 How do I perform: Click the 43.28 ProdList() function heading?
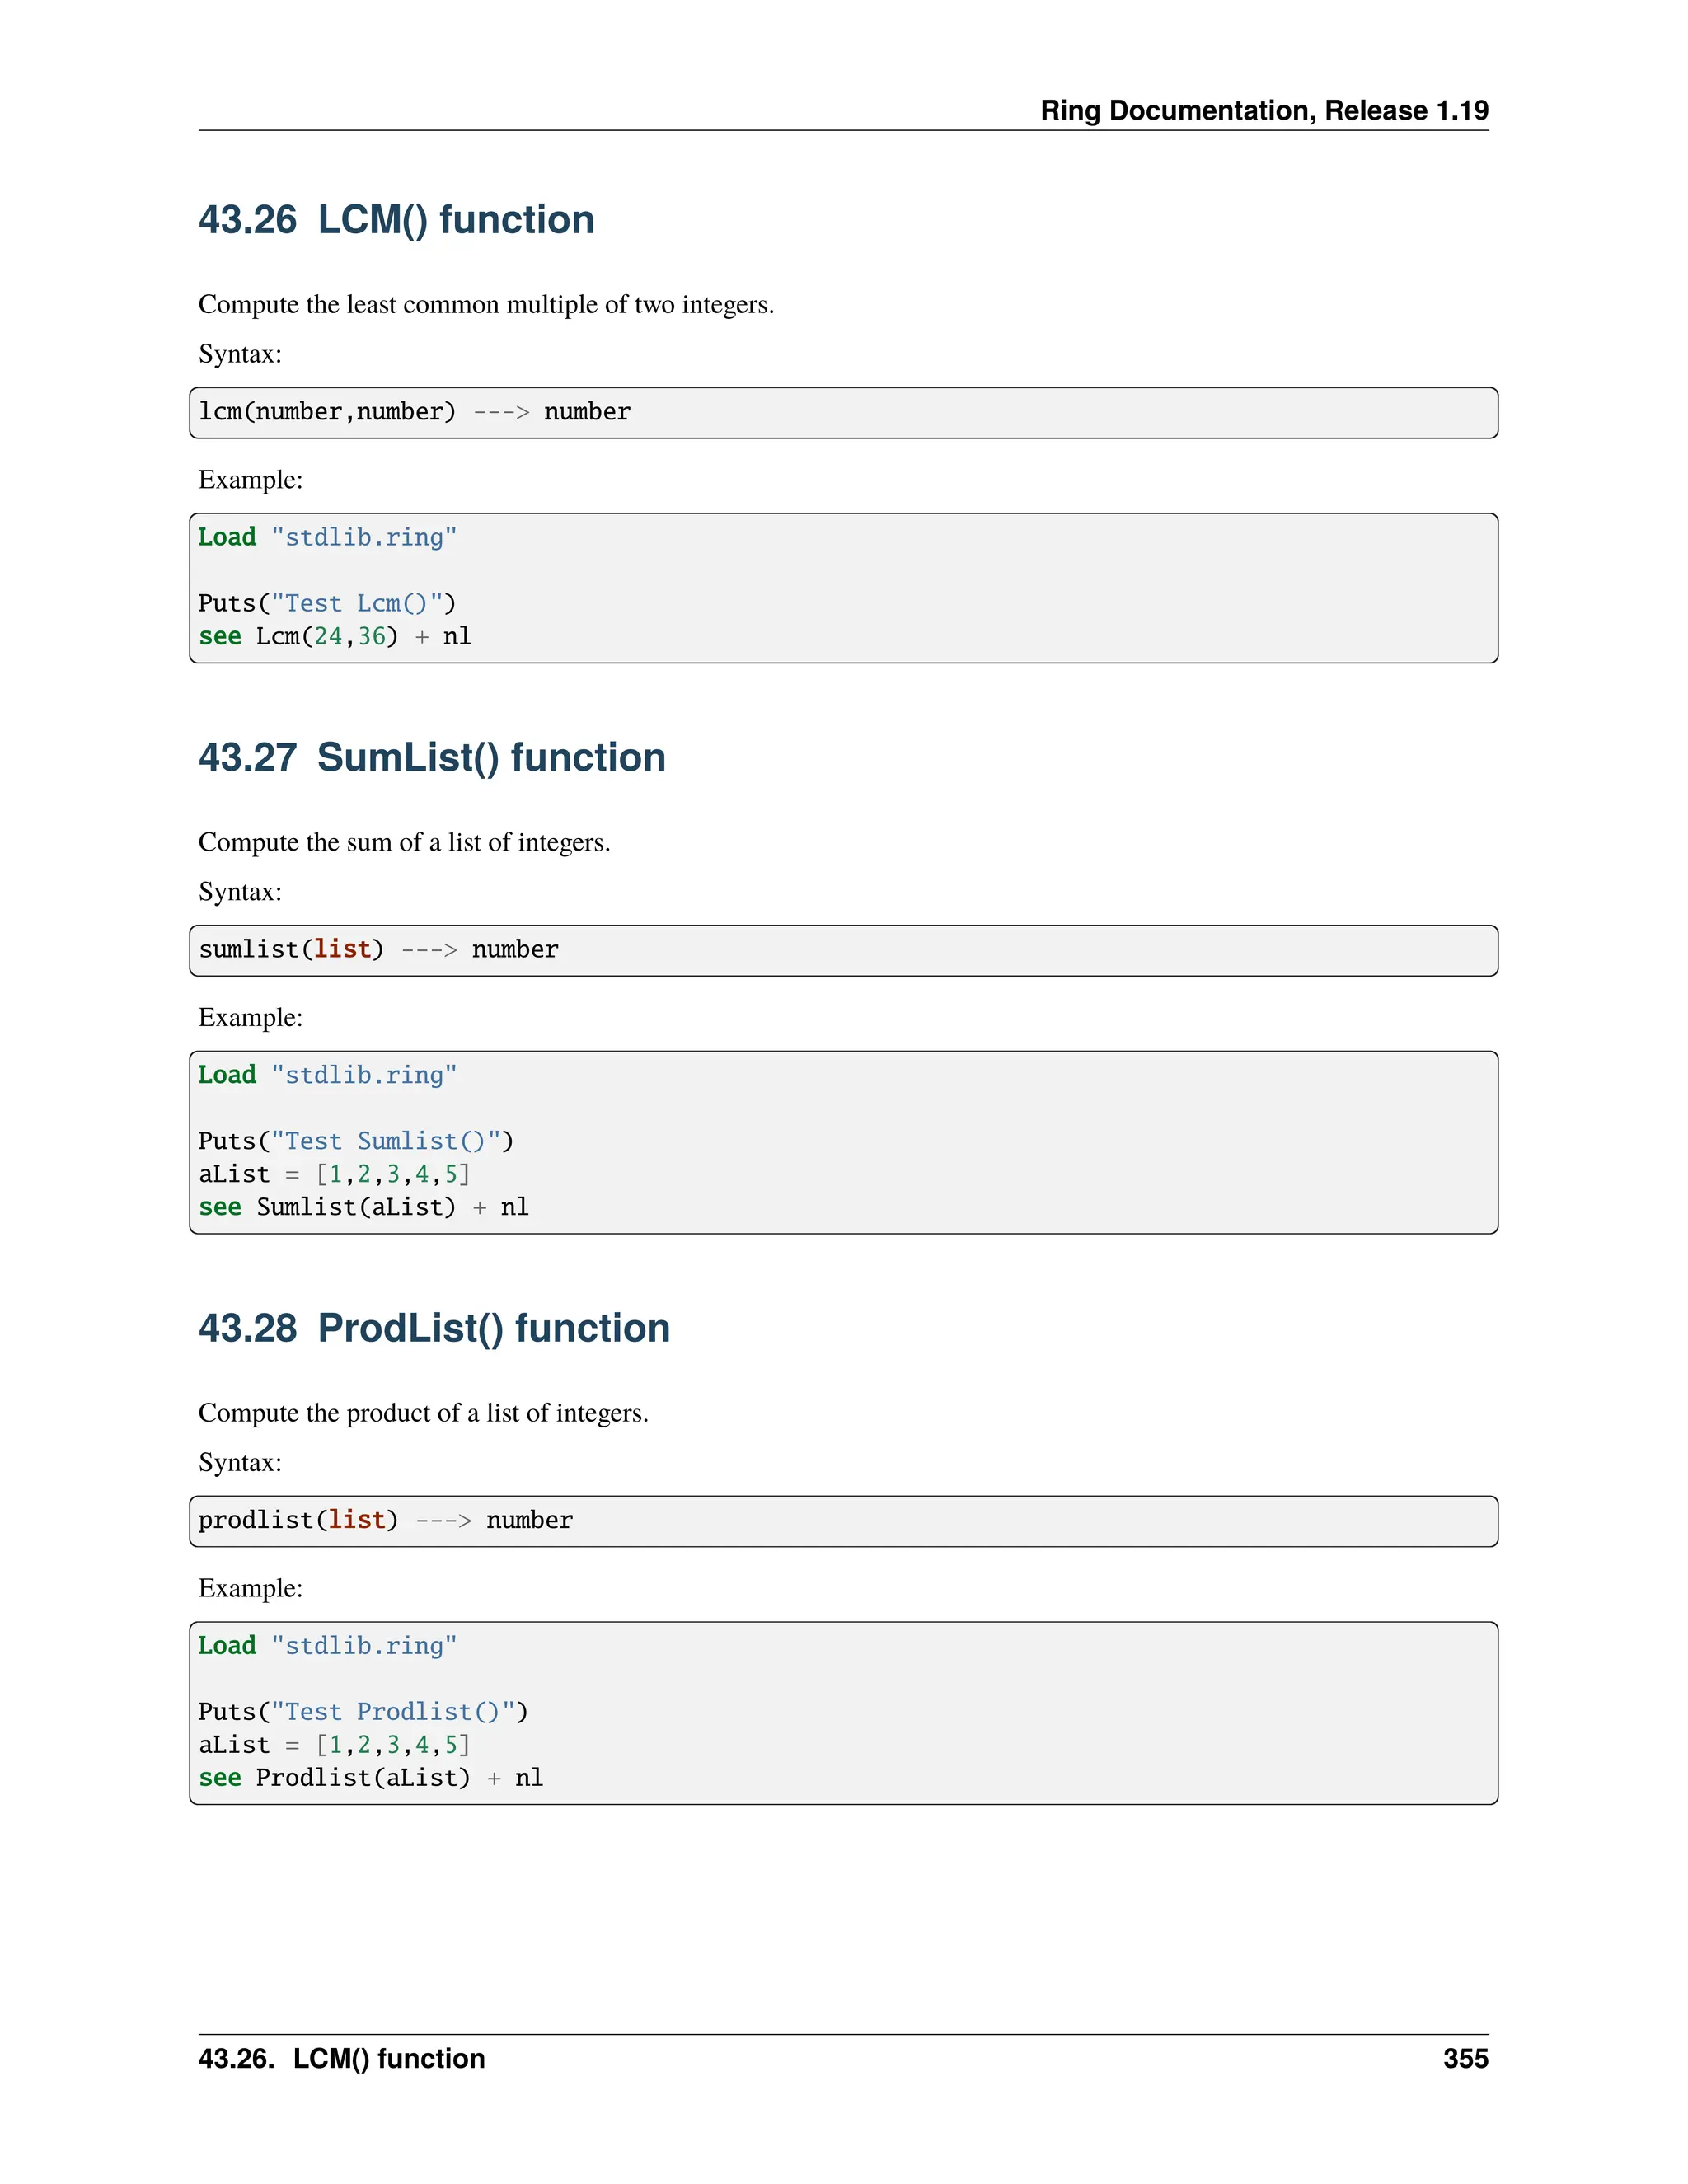click(434, 1328)
